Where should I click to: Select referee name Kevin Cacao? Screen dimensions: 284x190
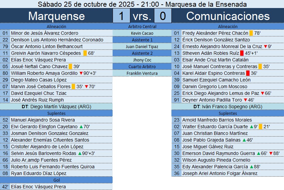[x=142, y=33]
